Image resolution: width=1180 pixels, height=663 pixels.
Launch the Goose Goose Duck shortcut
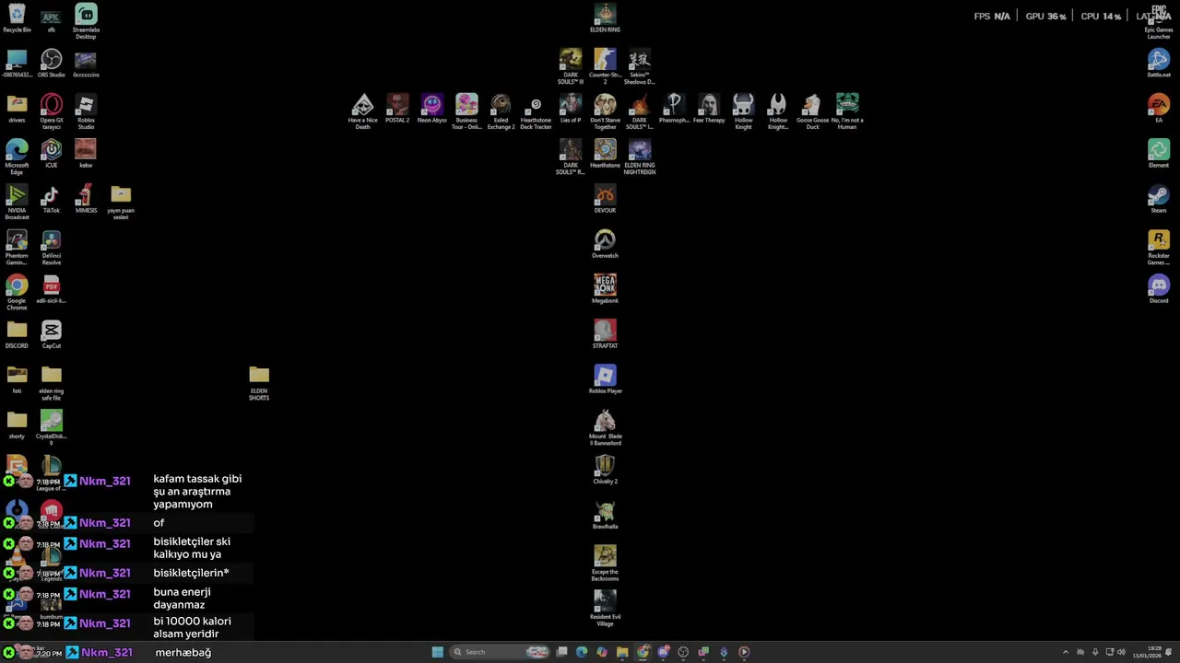click(x=812, y=111)
